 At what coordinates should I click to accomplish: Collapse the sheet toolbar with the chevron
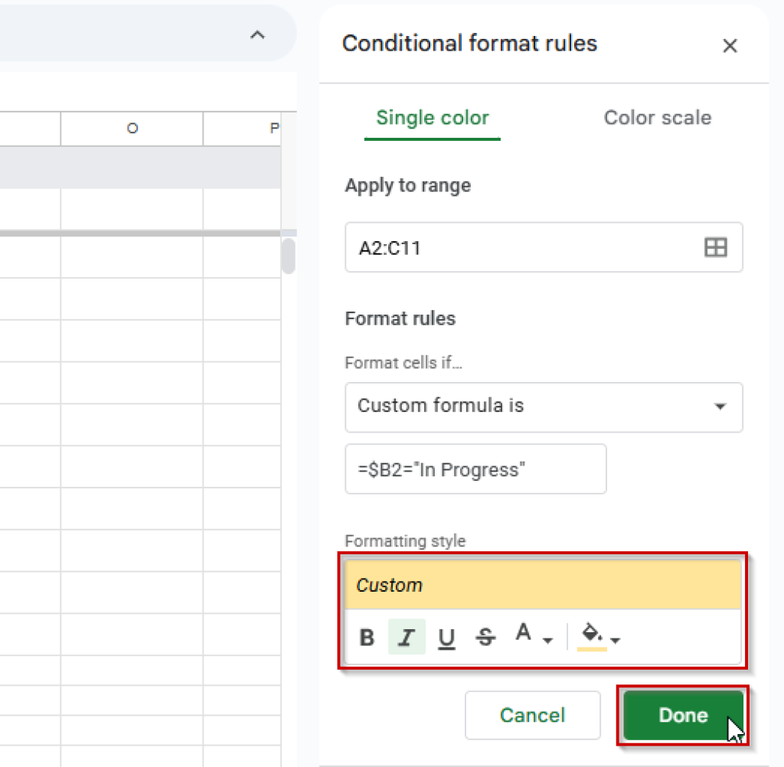tap(258, 34)
